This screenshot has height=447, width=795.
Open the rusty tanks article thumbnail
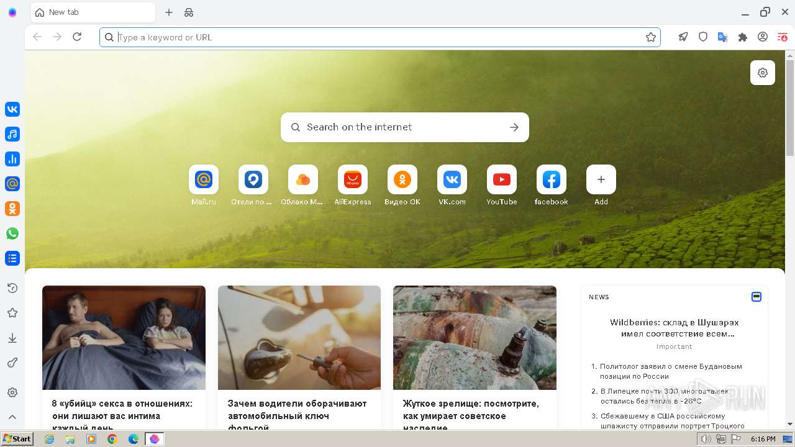(x=475, y=338)
